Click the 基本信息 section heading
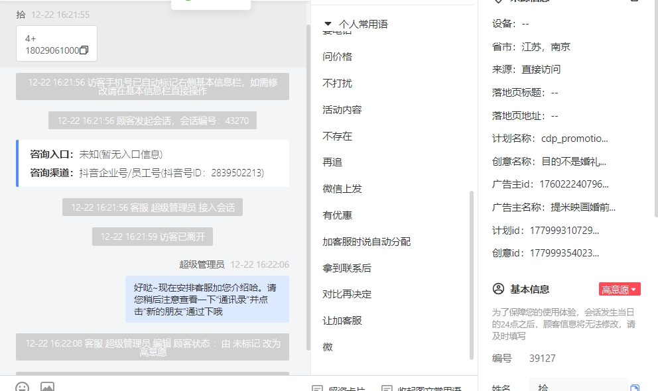The image size is (658, 391). coord(529,289)
